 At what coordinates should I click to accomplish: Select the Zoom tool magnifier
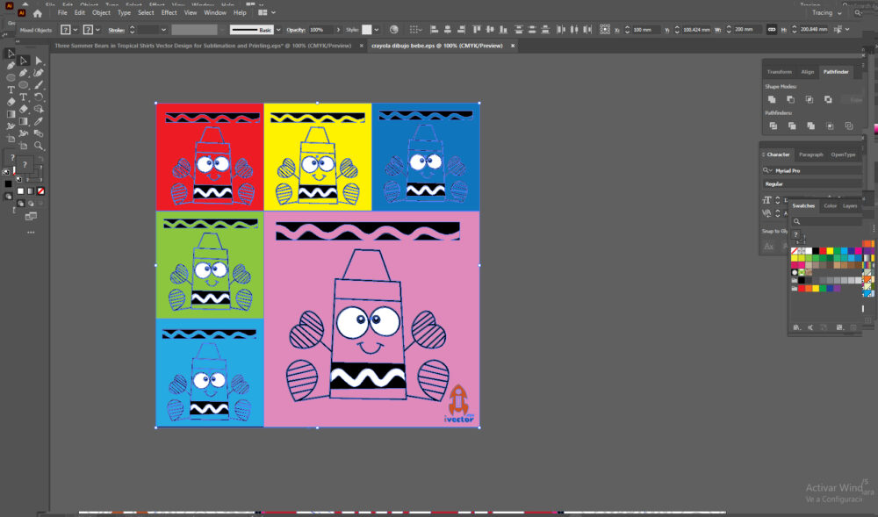click(x=39, y=146)
